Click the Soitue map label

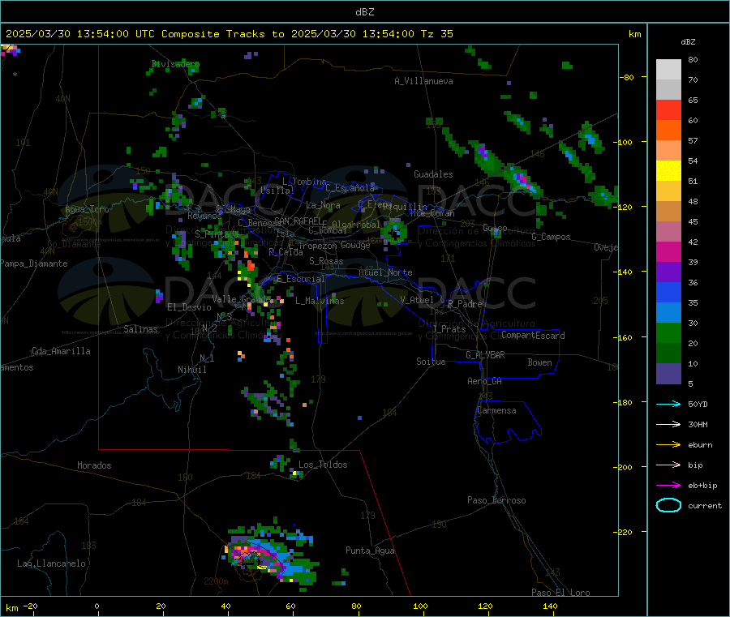pos(431,362)
